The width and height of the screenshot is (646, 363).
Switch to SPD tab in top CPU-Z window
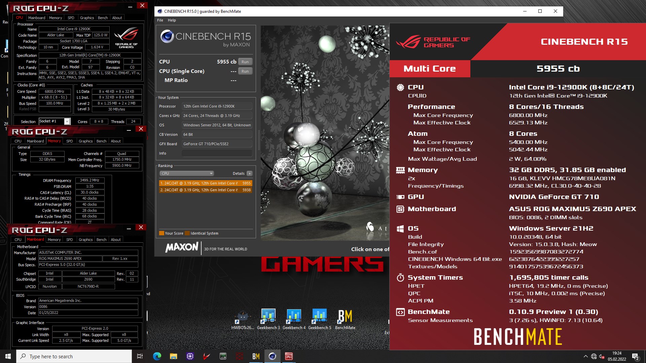[71, 18]
